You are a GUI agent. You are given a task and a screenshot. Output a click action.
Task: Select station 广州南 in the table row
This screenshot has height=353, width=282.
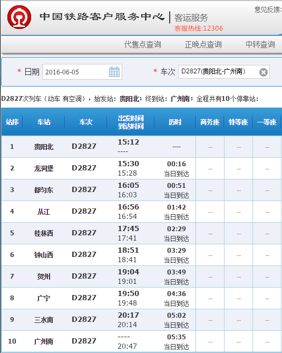(x=44, y=341)
